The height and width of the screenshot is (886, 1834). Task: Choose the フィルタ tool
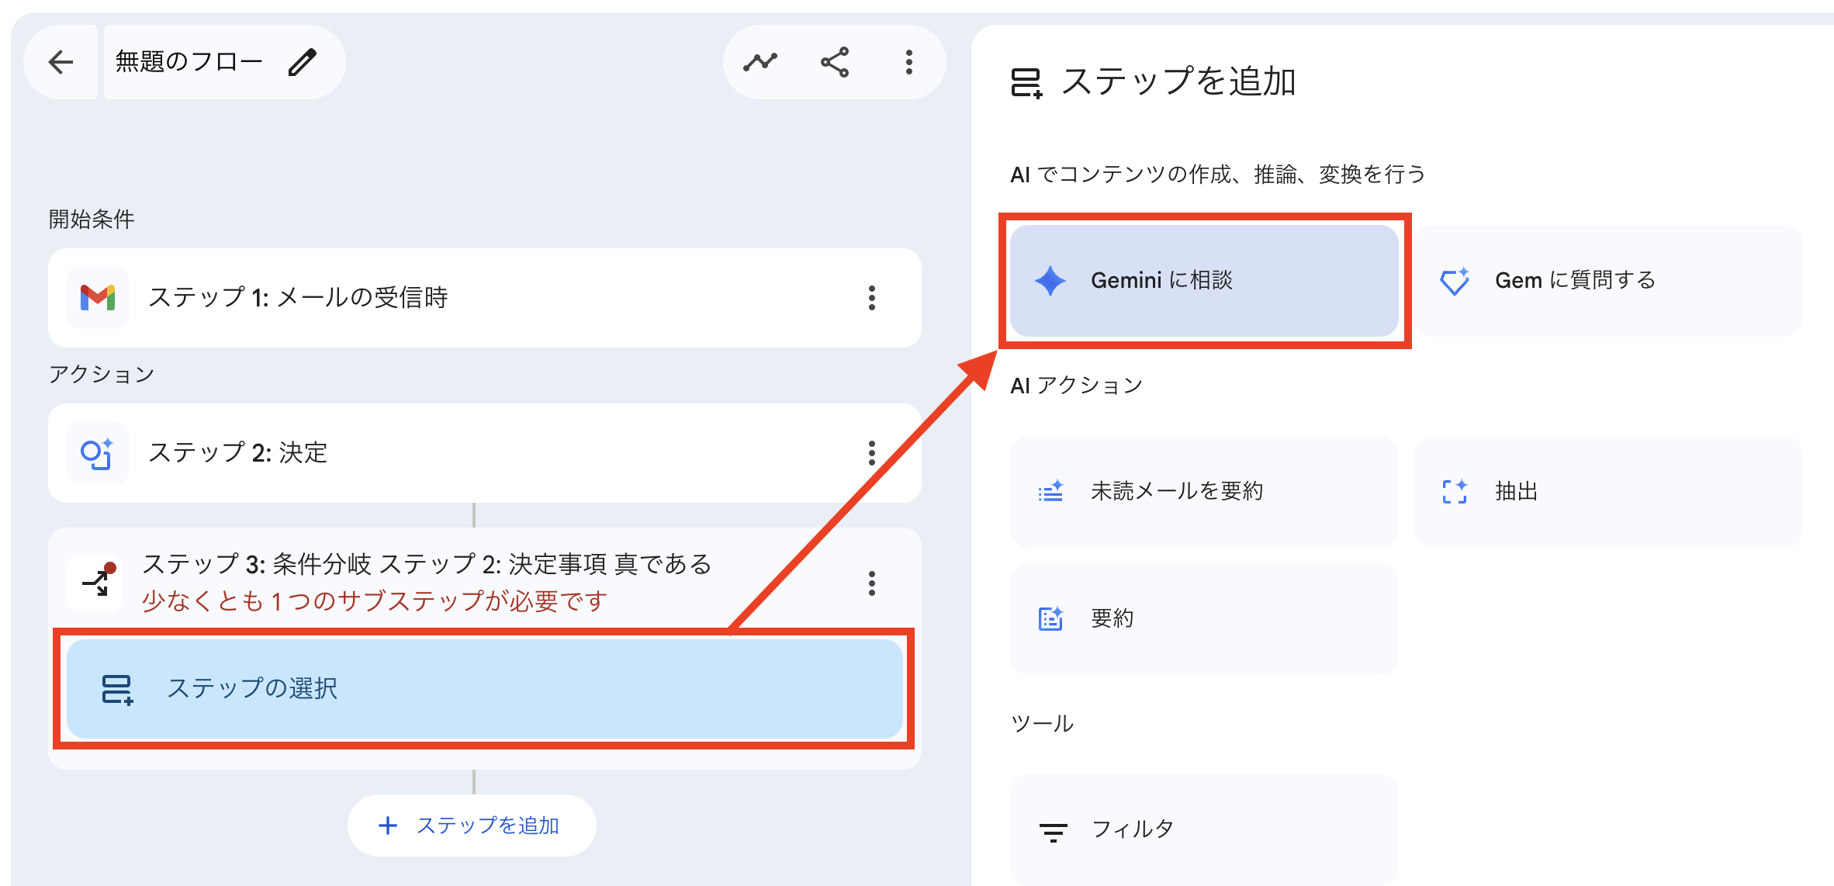[x=1204, y=829]
